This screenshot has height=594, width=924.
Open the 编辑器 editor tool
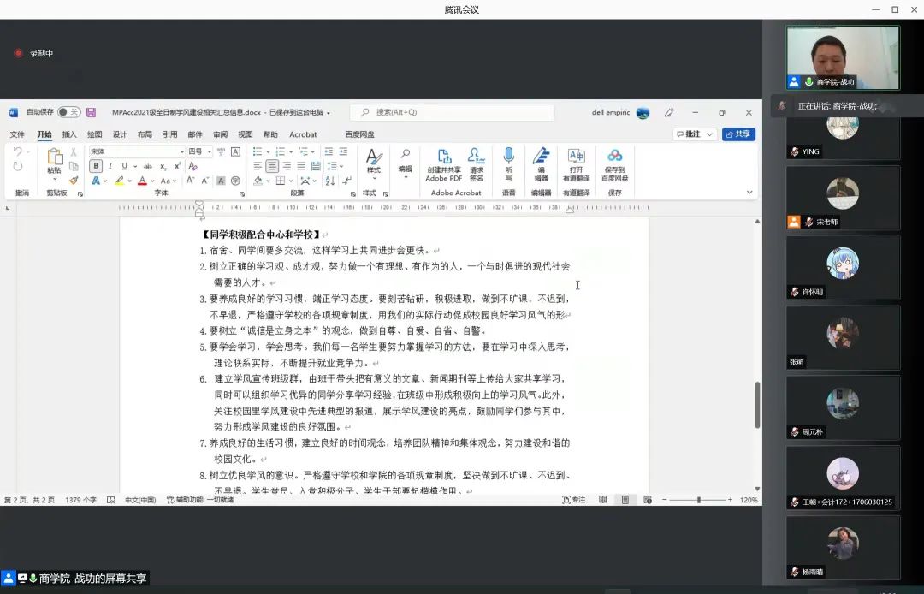click(x=541, y=165)
